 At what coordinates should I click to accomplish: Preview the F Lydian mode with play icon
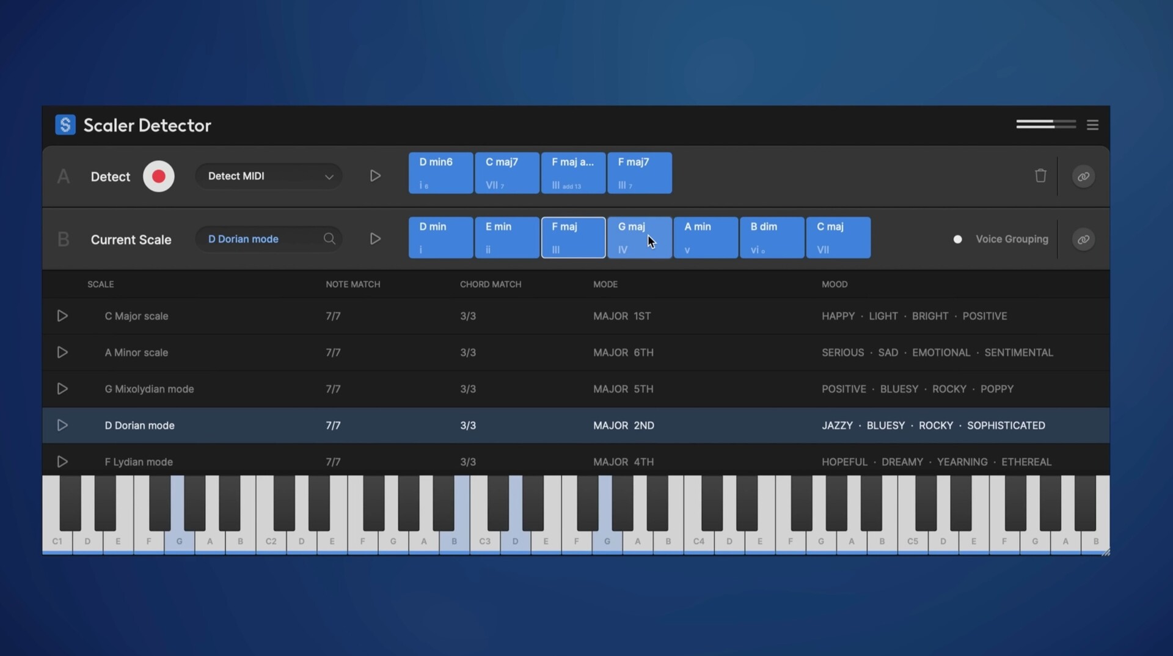tap(62, 462)
